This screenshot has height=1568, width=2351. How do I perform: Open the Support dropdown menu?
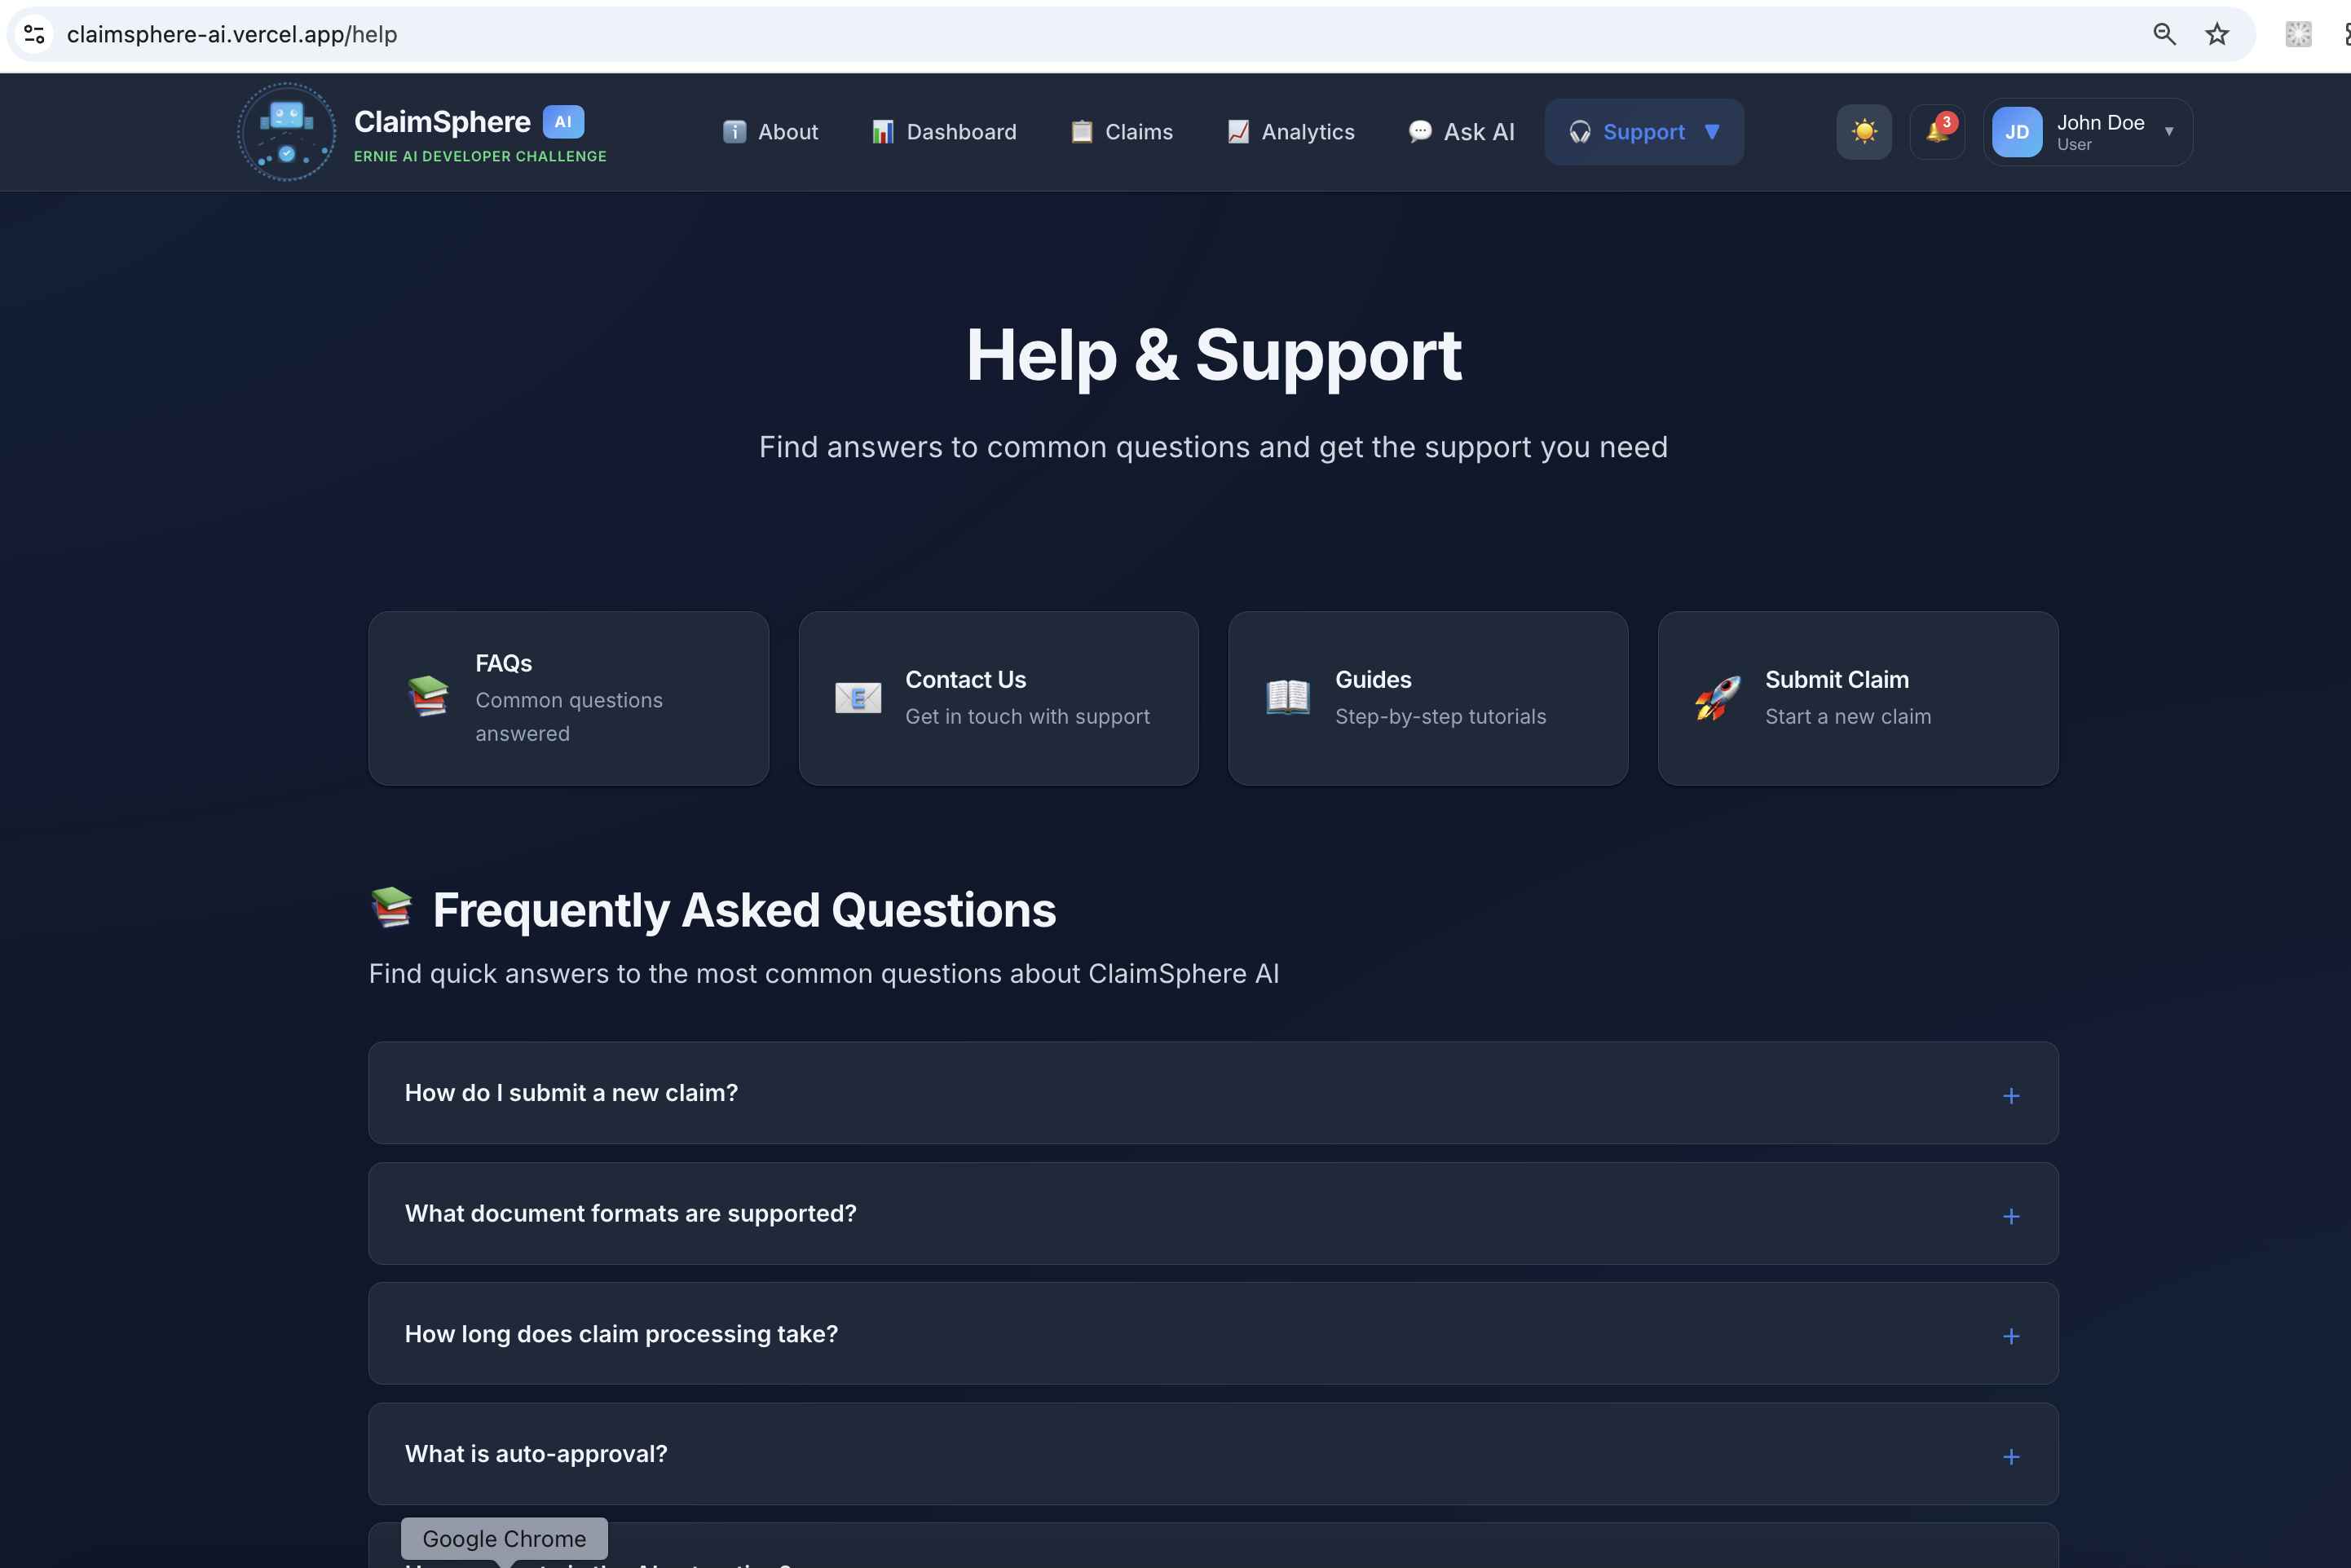coord(1643,132)
